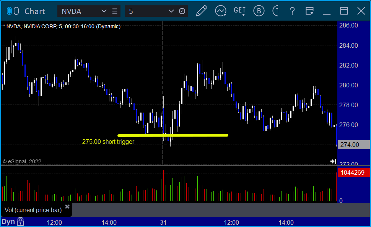Click the 276.00 price axis label
The height and width of the screenshot is (227, 371).
click(x=348, y=125)
